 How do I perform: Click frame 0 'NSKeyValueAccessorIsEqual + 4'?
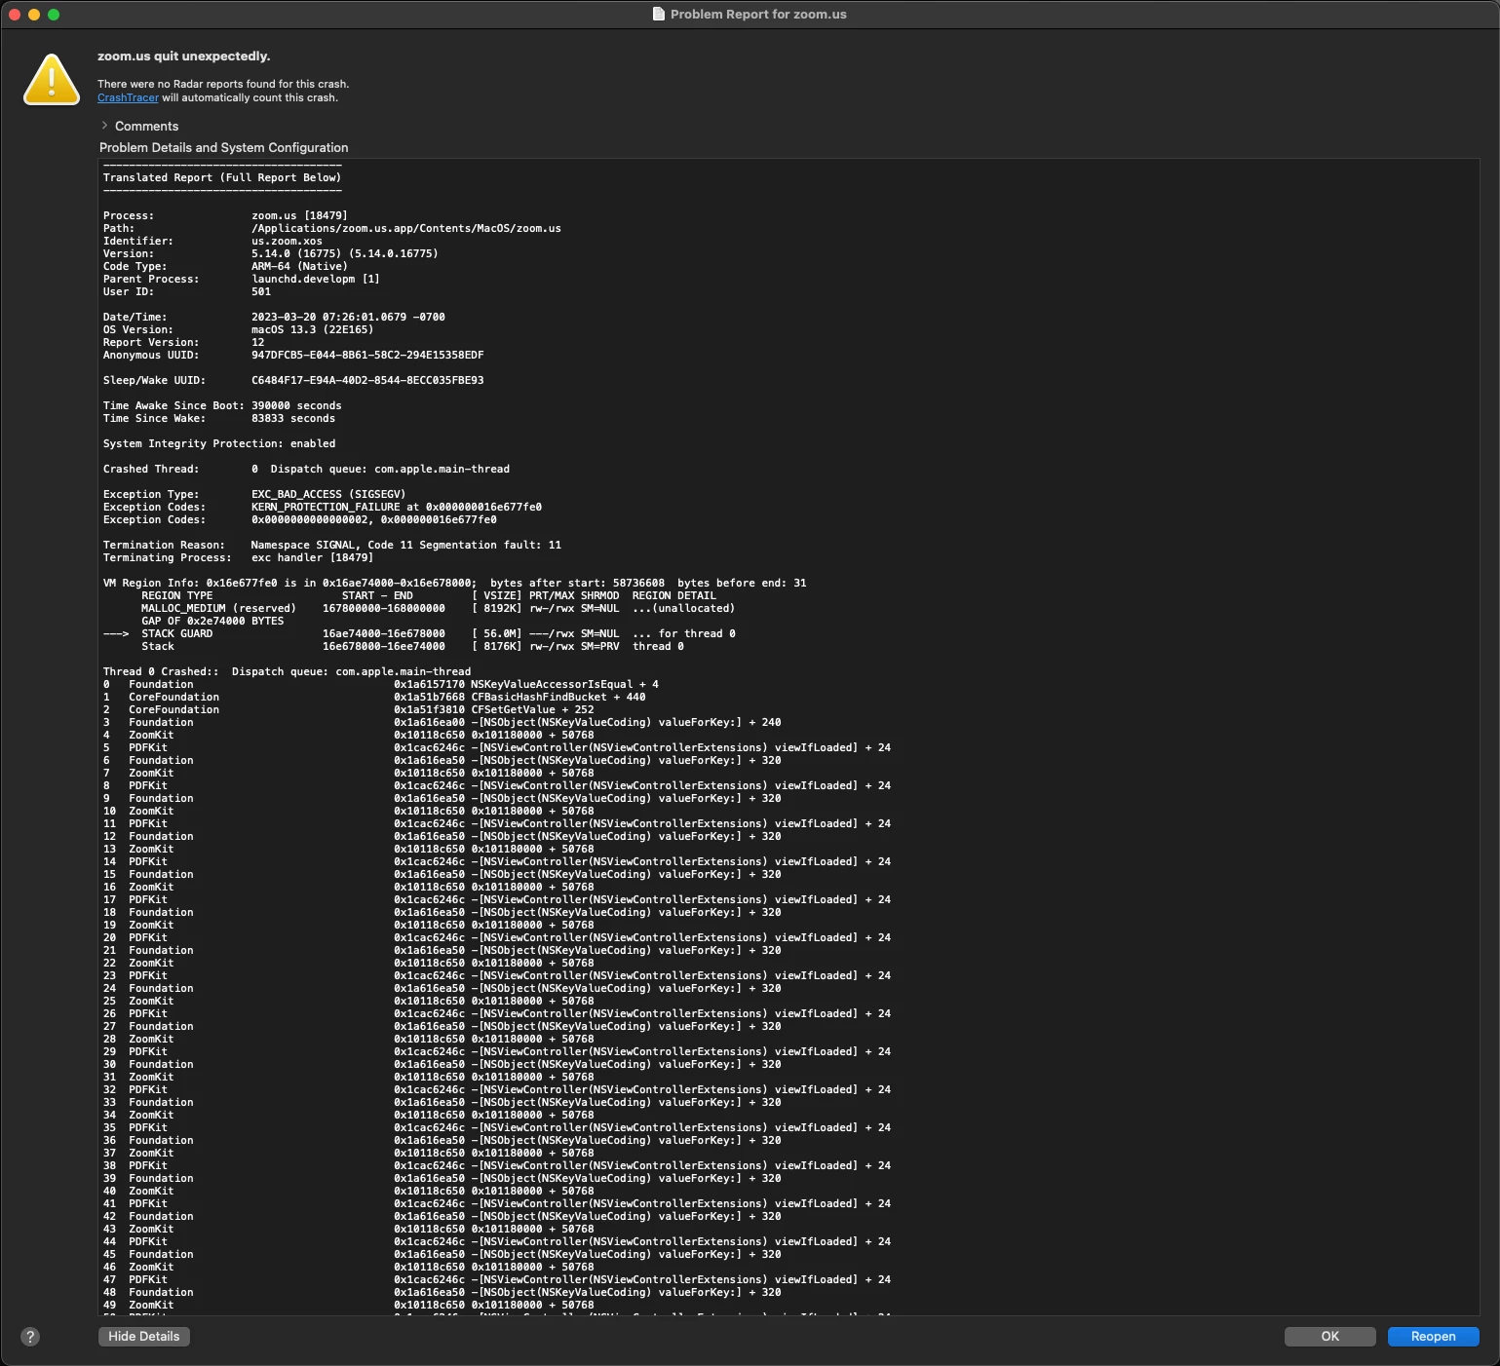564,684
